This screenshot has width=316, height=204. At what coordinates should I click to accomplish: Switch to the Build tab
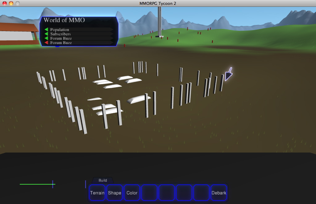pyautogui.click(x=103, y=180)
